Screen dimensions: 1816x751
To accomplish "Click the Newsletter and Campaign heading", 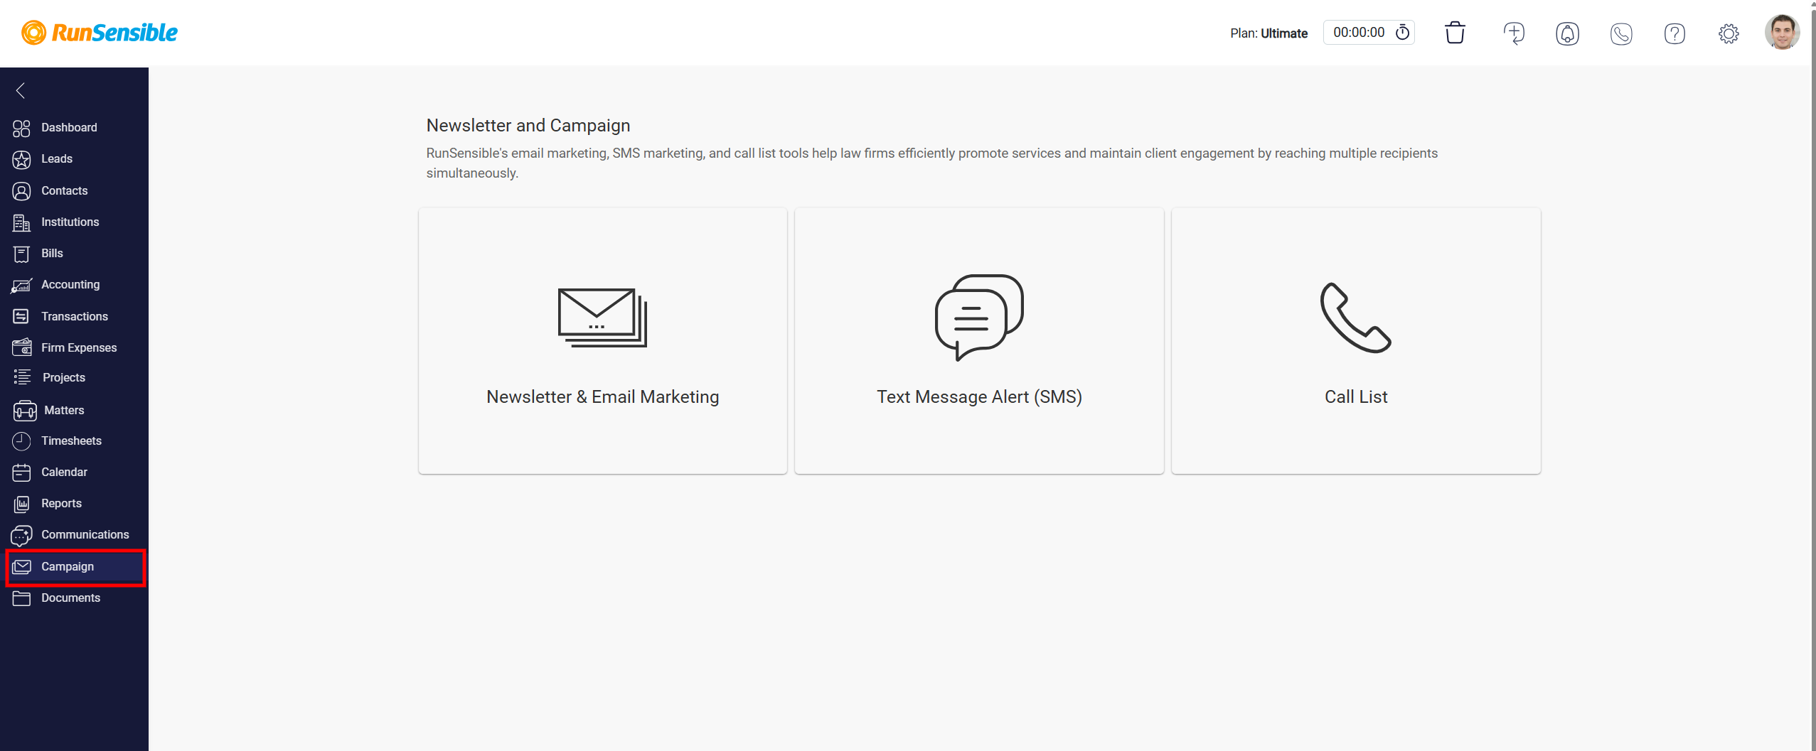I will tap(528, 126).
